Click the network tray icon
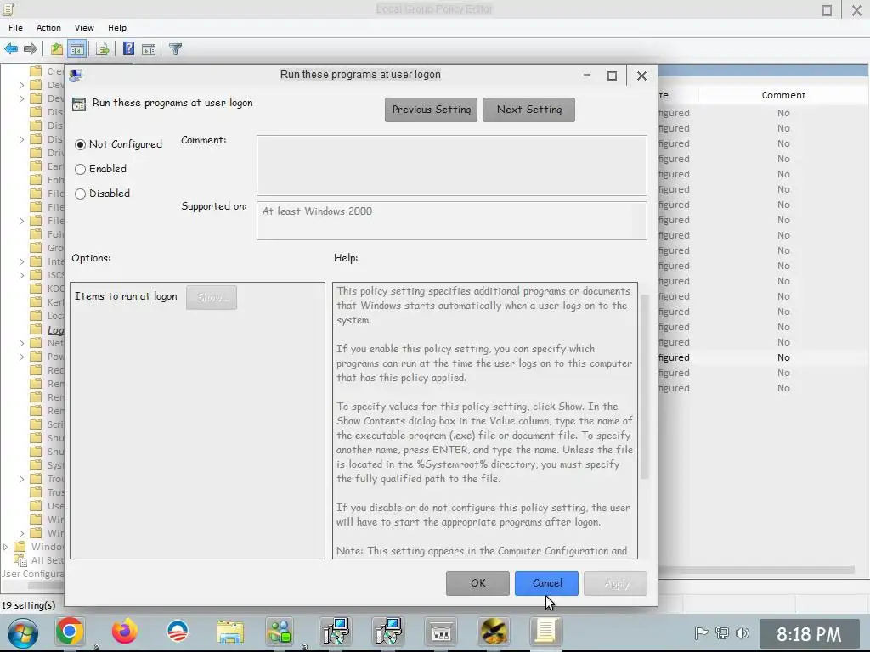This screenshot has width=870, height=652. 722,632
